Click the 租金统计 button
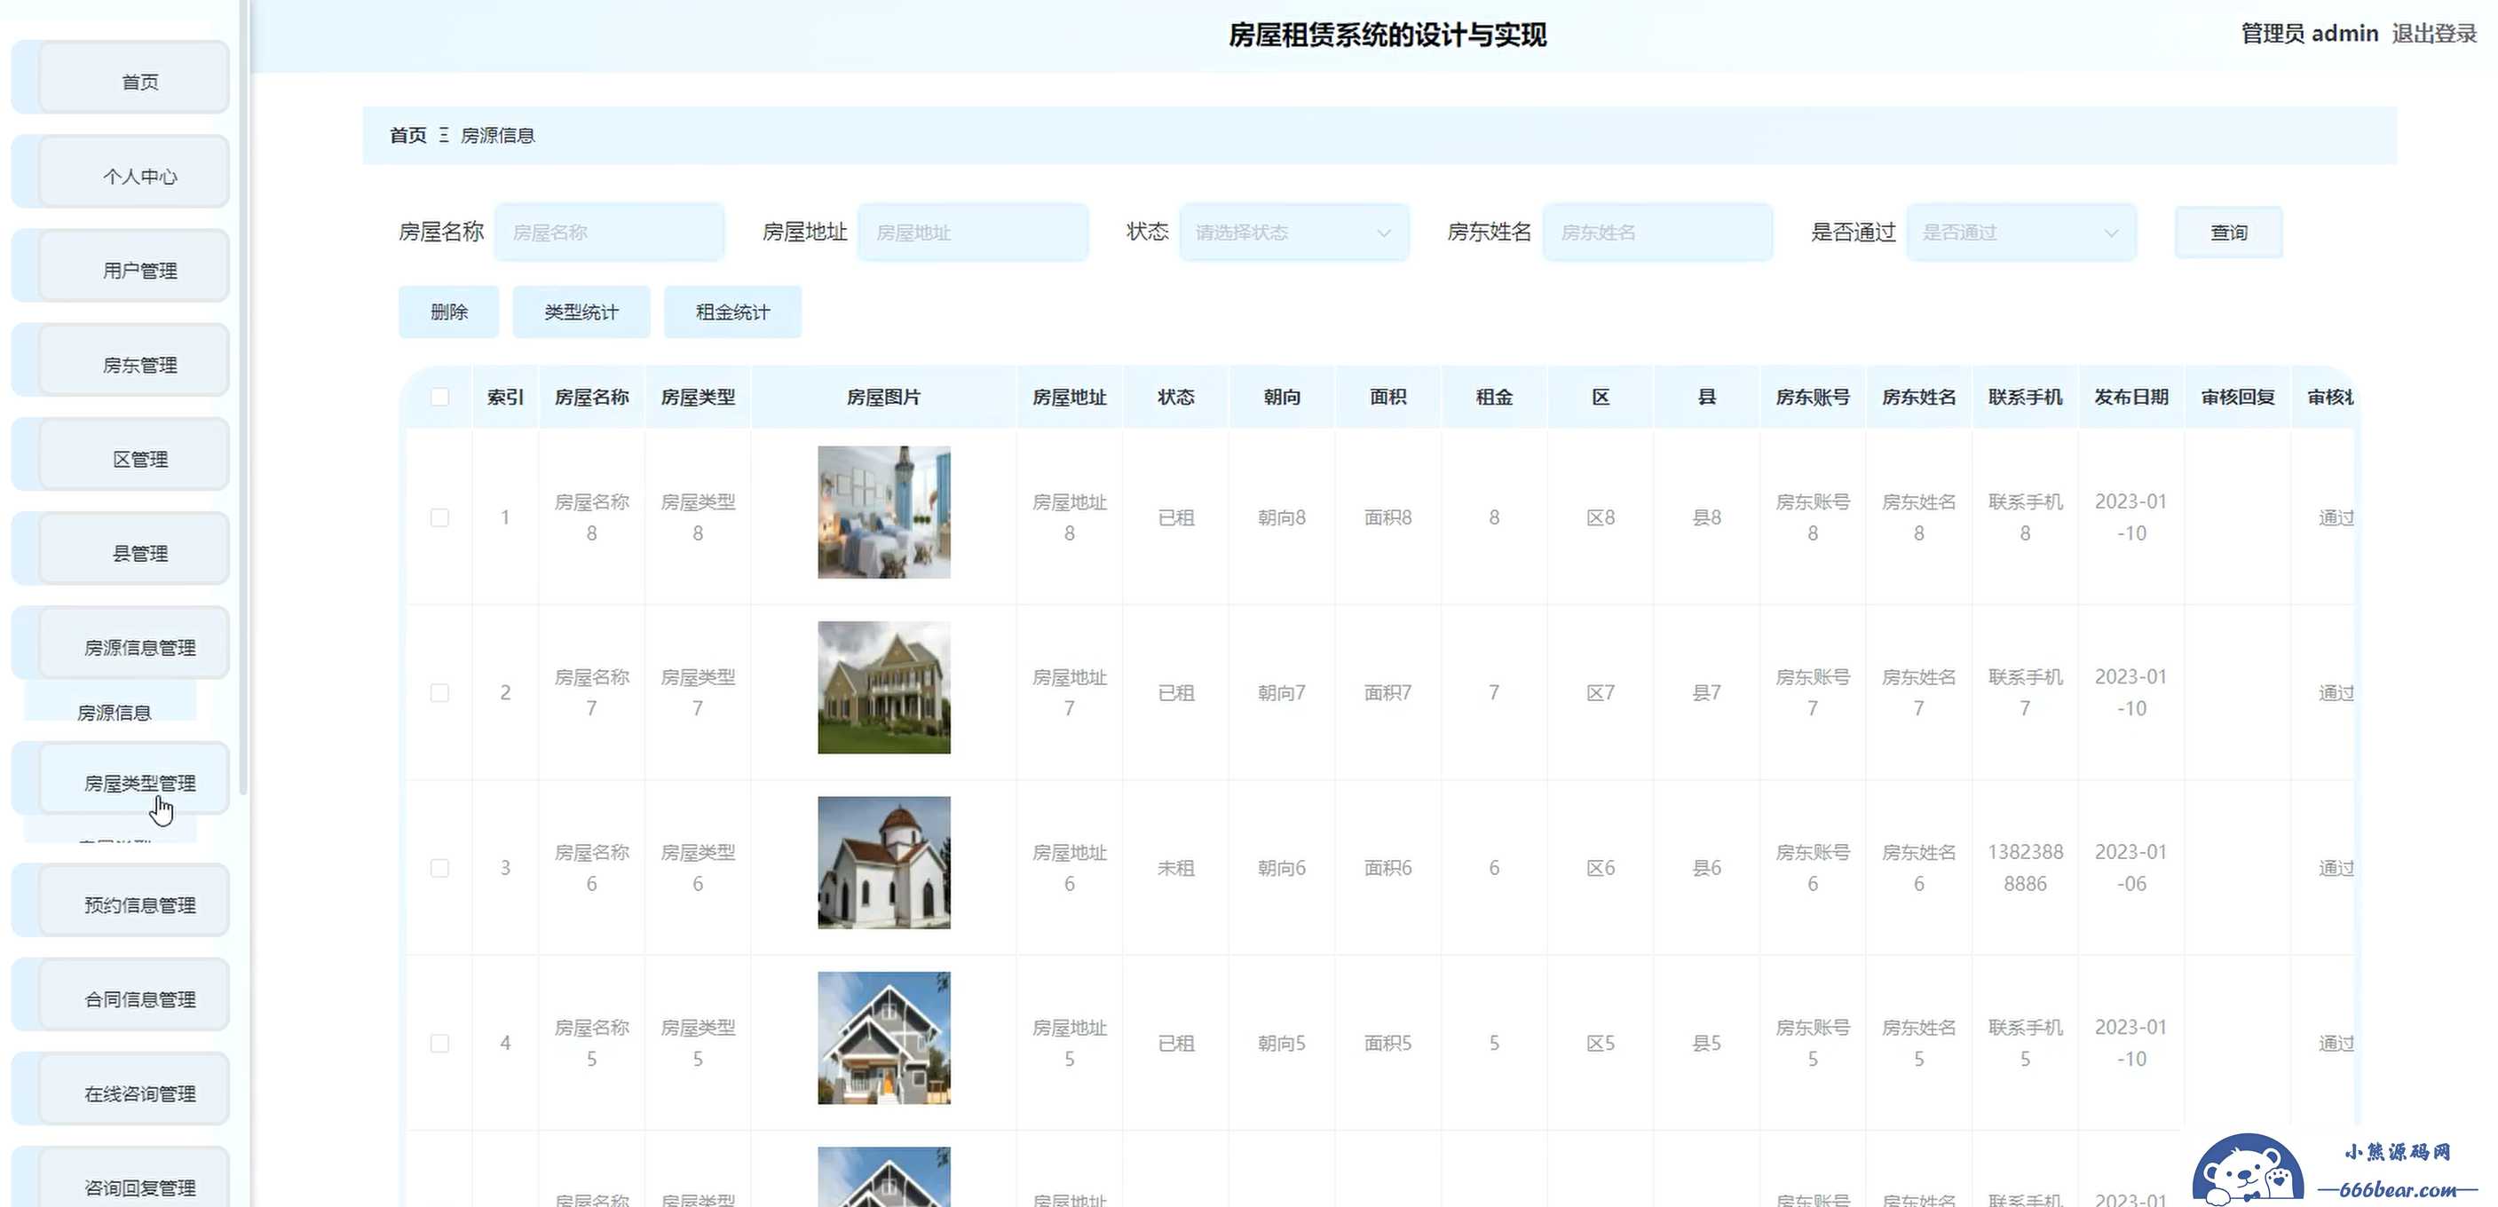2498x1207 pixels. (x=732, y=312)
